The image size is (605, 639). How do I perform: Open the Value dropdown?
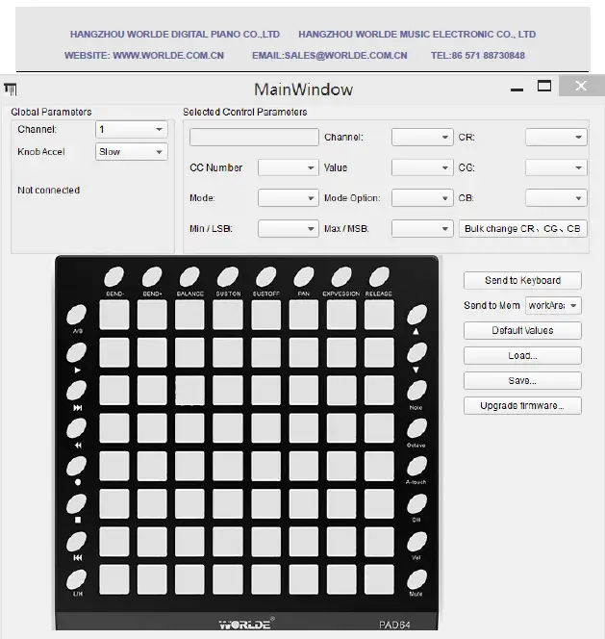(x=422, y=167)
